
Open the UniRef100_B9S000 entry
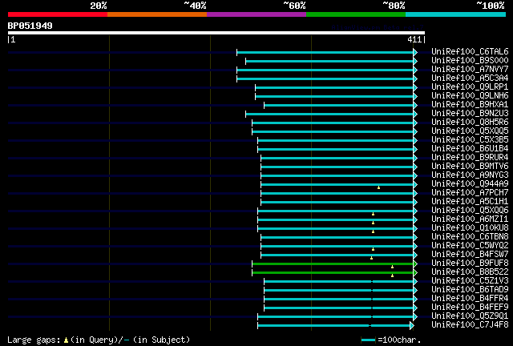coord(470,60)
